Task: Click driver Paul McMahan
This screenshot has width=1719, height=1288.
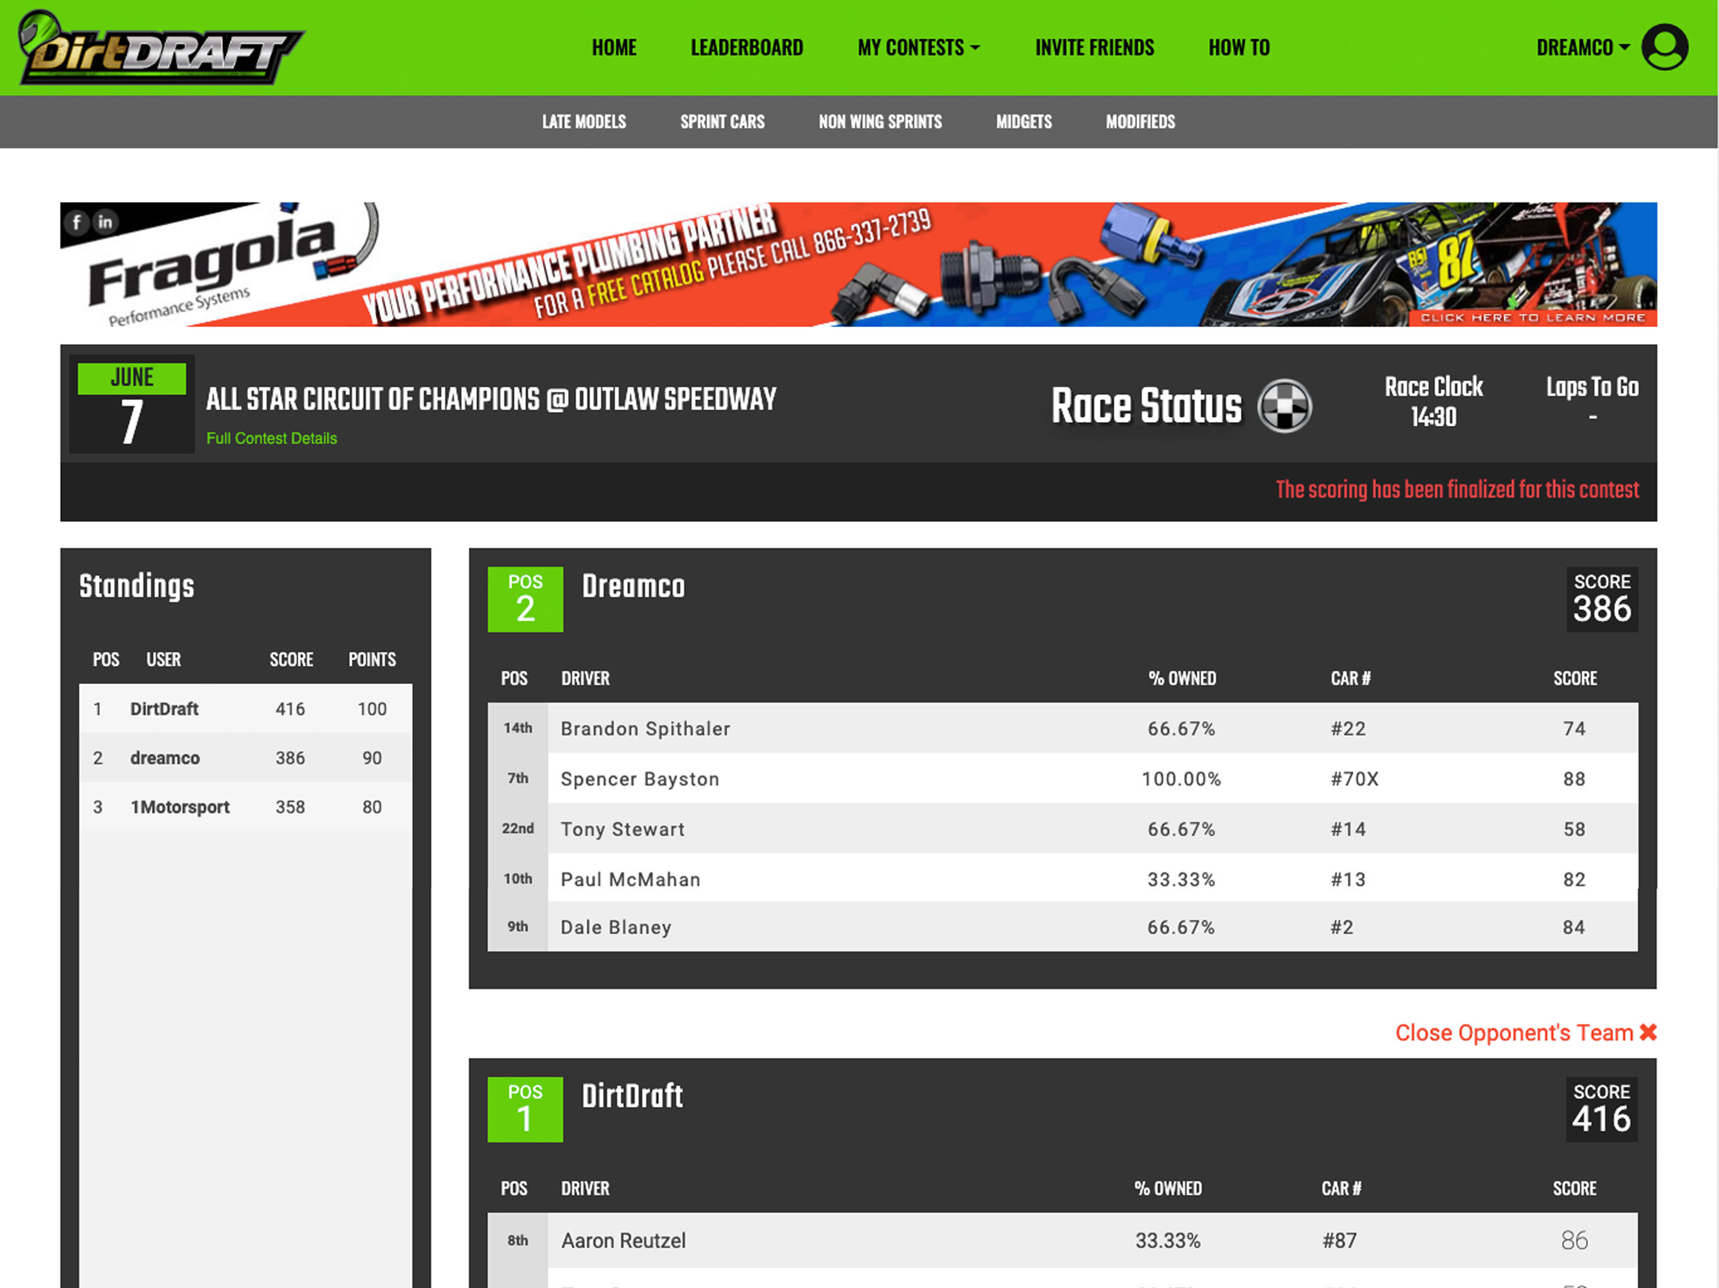Action: pos(630,879)
